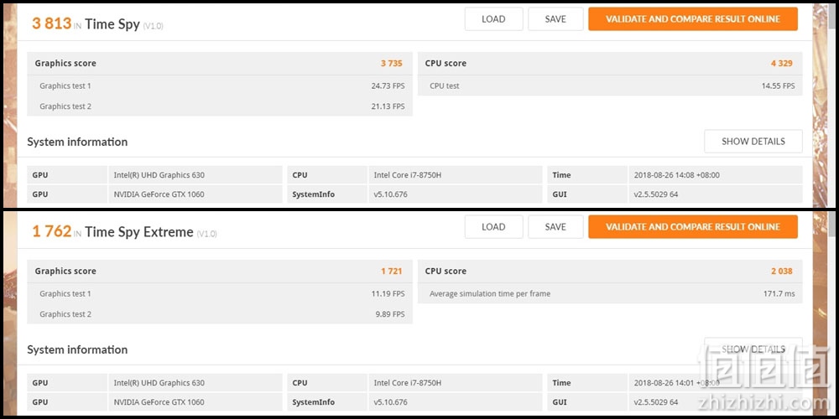Viewport: 839px width, 419px height.
Task: Validate and compare the 3 813 Time Spy result online
Action: [x=693, y=18]
